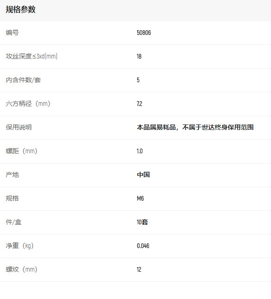
Task: Click the 编号 row label
Action: point(12,32)
